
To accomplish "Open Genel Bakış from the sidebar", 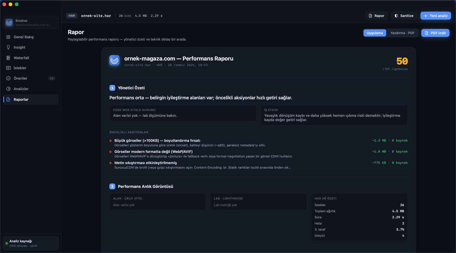I will pyautogui.click(x=31, y=37).
